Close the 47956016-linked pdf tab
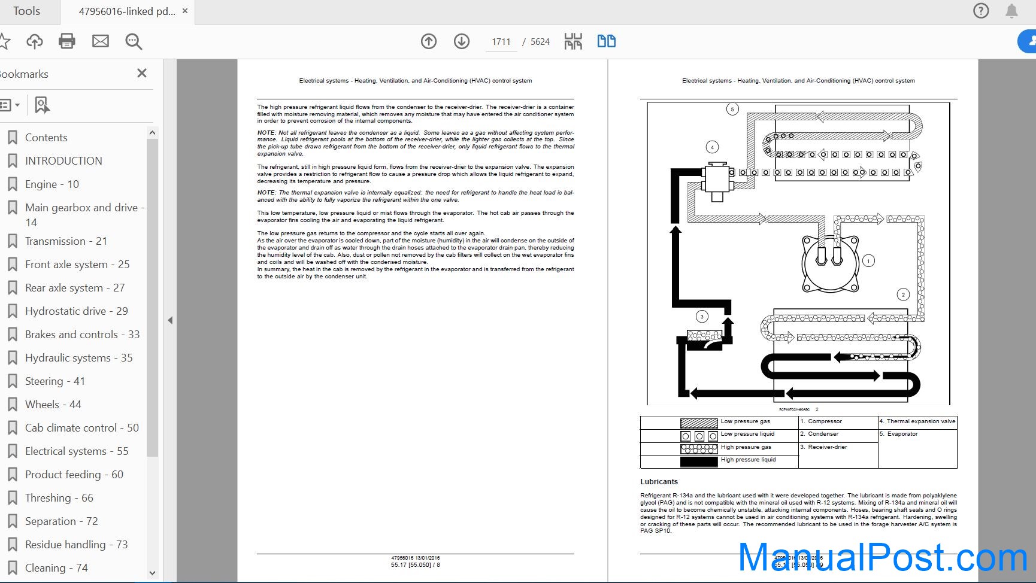Image resolution: width=1036 pixels, height=583 pixels. pos(185,11)
